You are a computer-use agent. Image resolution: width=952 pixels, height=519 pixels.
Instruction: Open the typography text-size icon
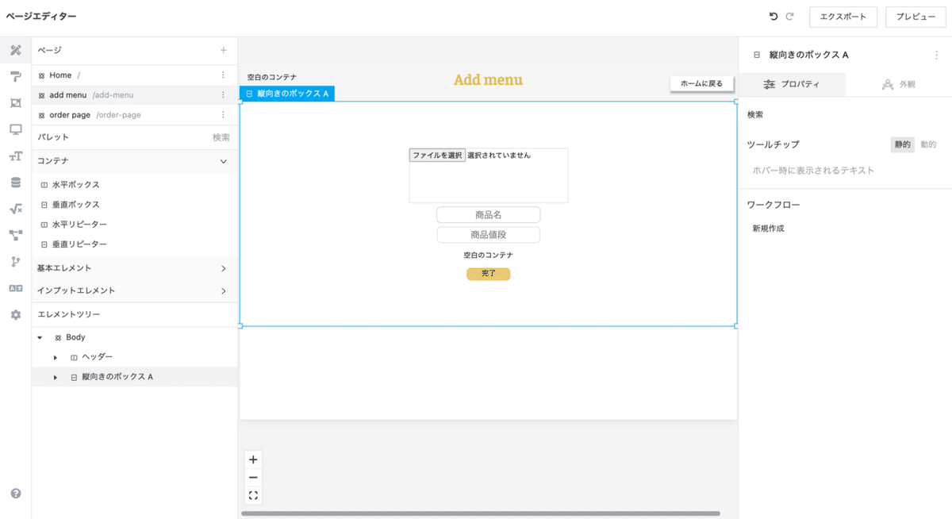(x=15, y=156)
